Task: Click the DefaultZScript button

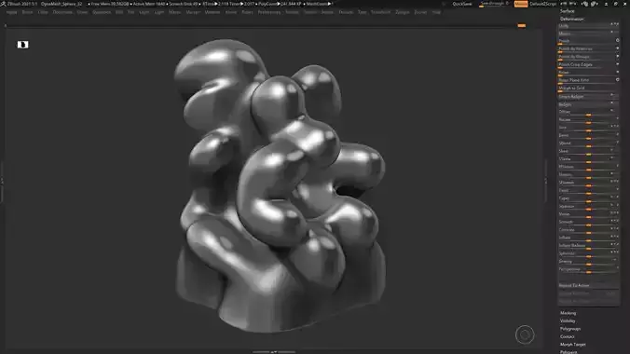Action: coord(542,4)
